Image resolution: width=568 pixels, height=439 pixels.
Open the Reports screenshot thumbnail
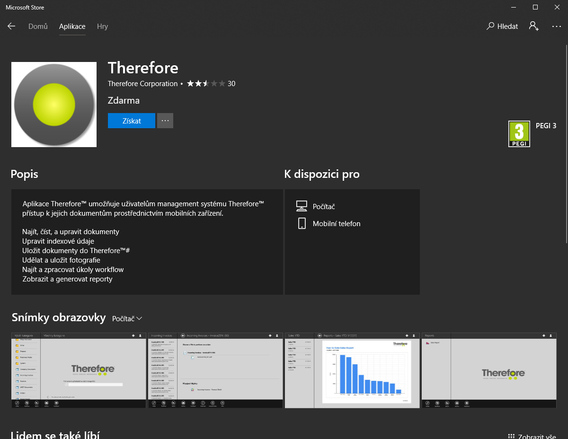click(x=489, y=370)
